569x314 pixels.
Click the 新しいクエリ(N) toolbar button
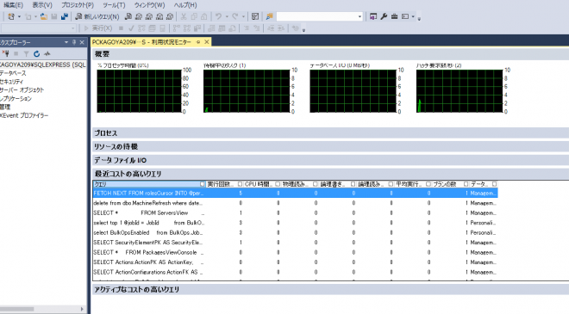pos(97,16)
